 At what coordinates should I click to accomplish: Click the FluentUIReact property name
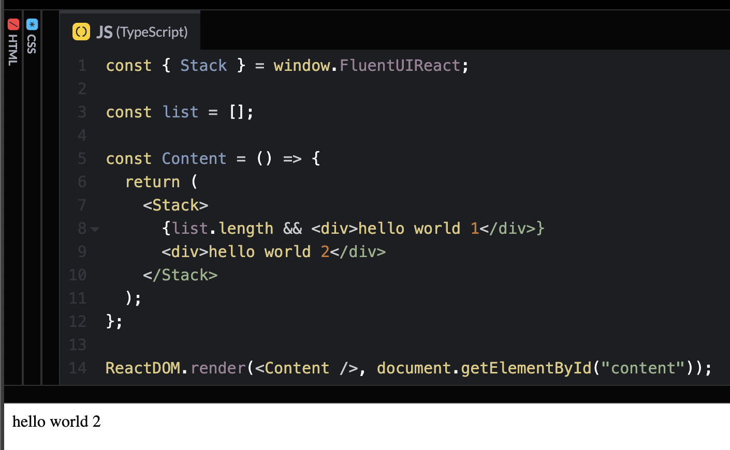coord(401,65)
